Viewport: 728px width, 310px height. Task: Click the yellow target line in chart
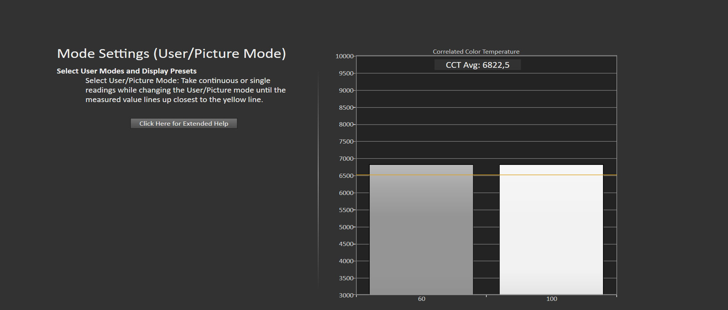point(486,175)
